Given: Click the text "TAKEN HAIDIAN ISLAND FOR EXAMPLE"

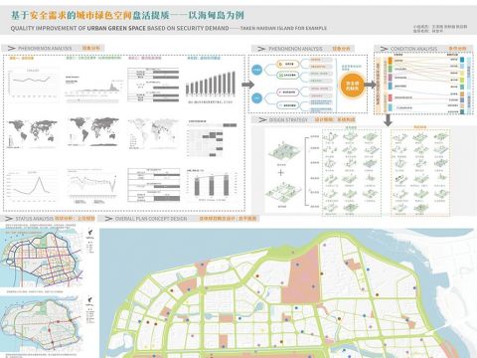Looking at the screenshot, I should [283, 28].
